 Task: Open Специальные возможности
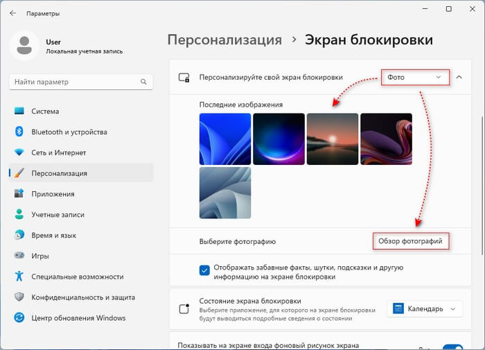[x=81, y=277]
